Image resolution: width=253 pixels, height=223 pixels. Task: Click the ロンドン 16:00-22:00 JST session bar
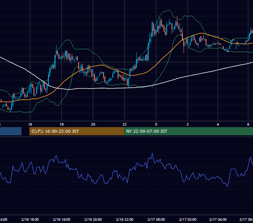point(77,131)
